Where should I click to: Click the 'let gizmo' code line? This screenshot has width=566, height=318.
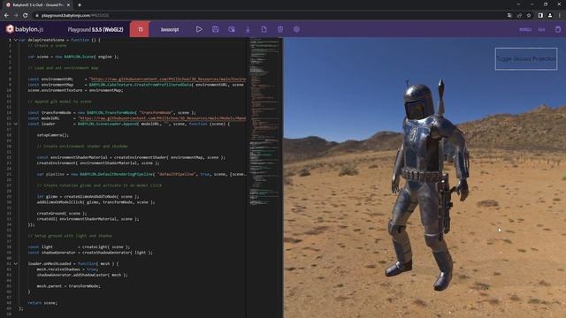(x=88, y=196)
